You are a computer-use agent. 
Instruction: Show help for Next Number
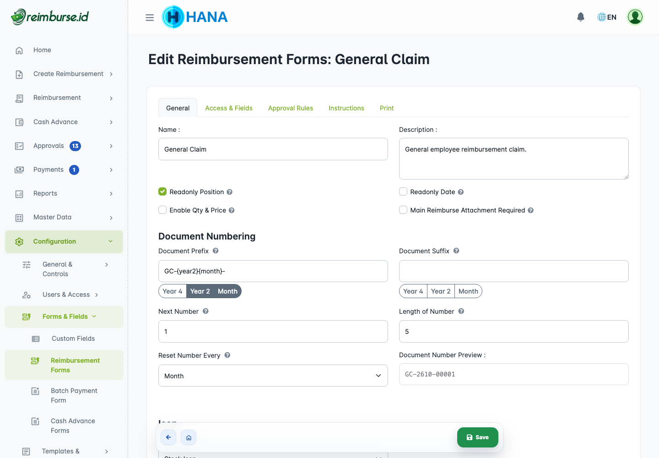point(205,311)
